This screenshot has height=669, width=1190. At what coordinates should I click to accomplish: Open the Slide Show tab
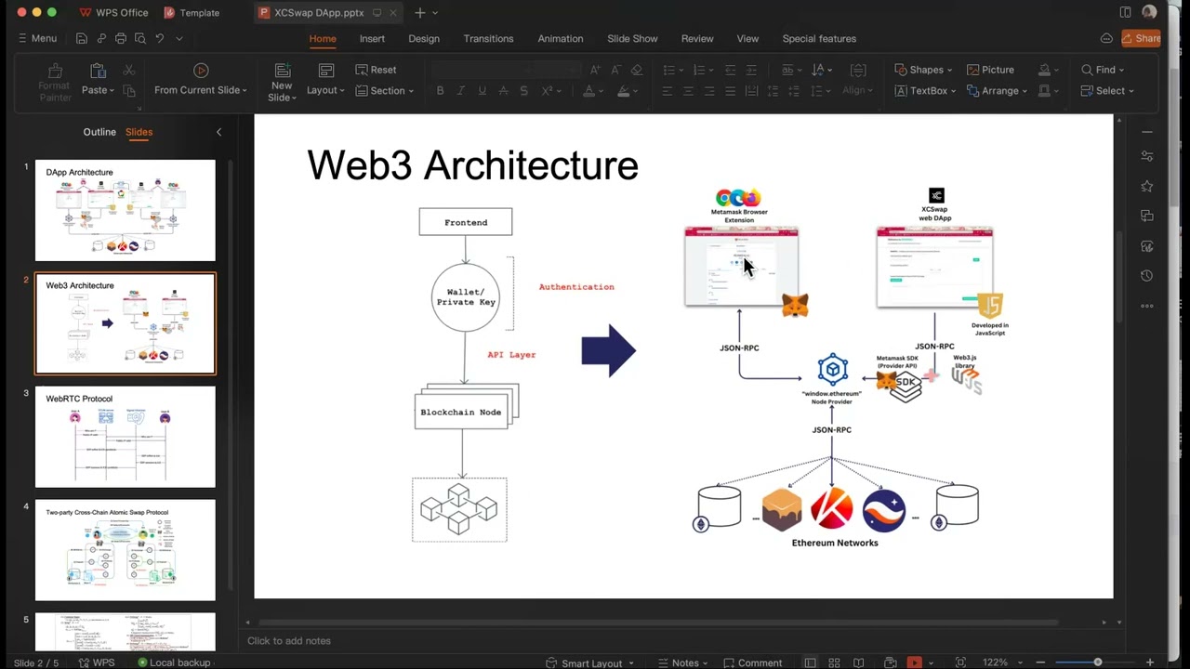pyautogui.click(x=632, y=38)
